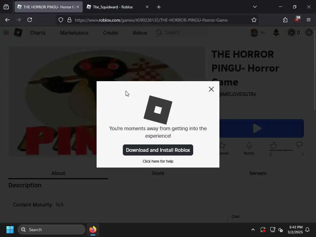Open a new browser tab
The height and width of the screenshot is (237, 316).
pyautogui.click(x=159, y=7)
